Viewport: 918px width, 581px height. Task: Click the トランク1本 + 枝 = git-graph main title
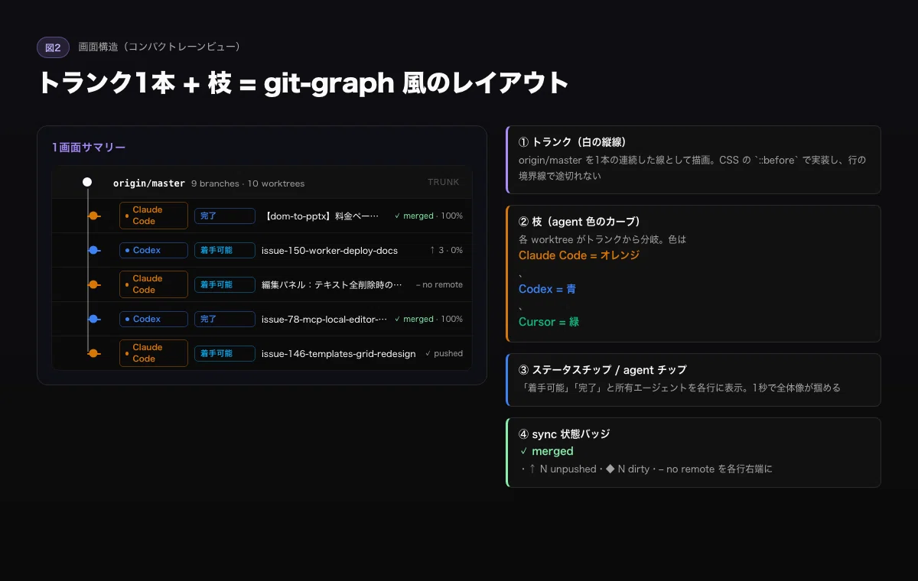pyautogui.click(x=304, y=83)
